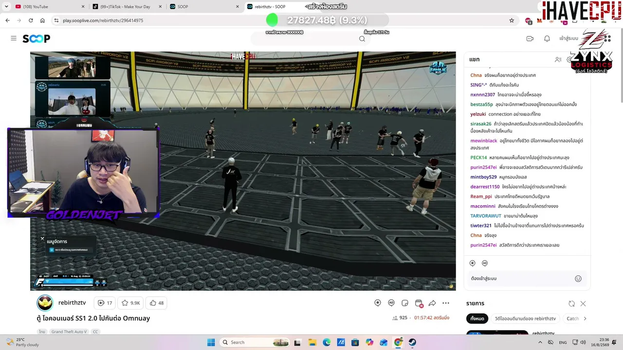Go to the SOOP home logo
The image size is (623, 350).
[37, 38]
